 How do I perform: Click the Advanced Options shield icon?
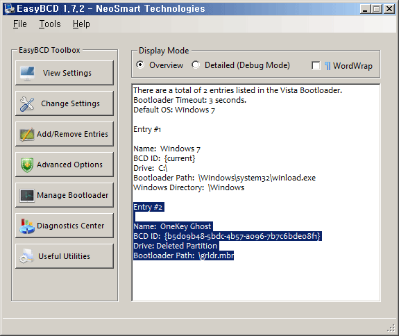tap(27, 165)
